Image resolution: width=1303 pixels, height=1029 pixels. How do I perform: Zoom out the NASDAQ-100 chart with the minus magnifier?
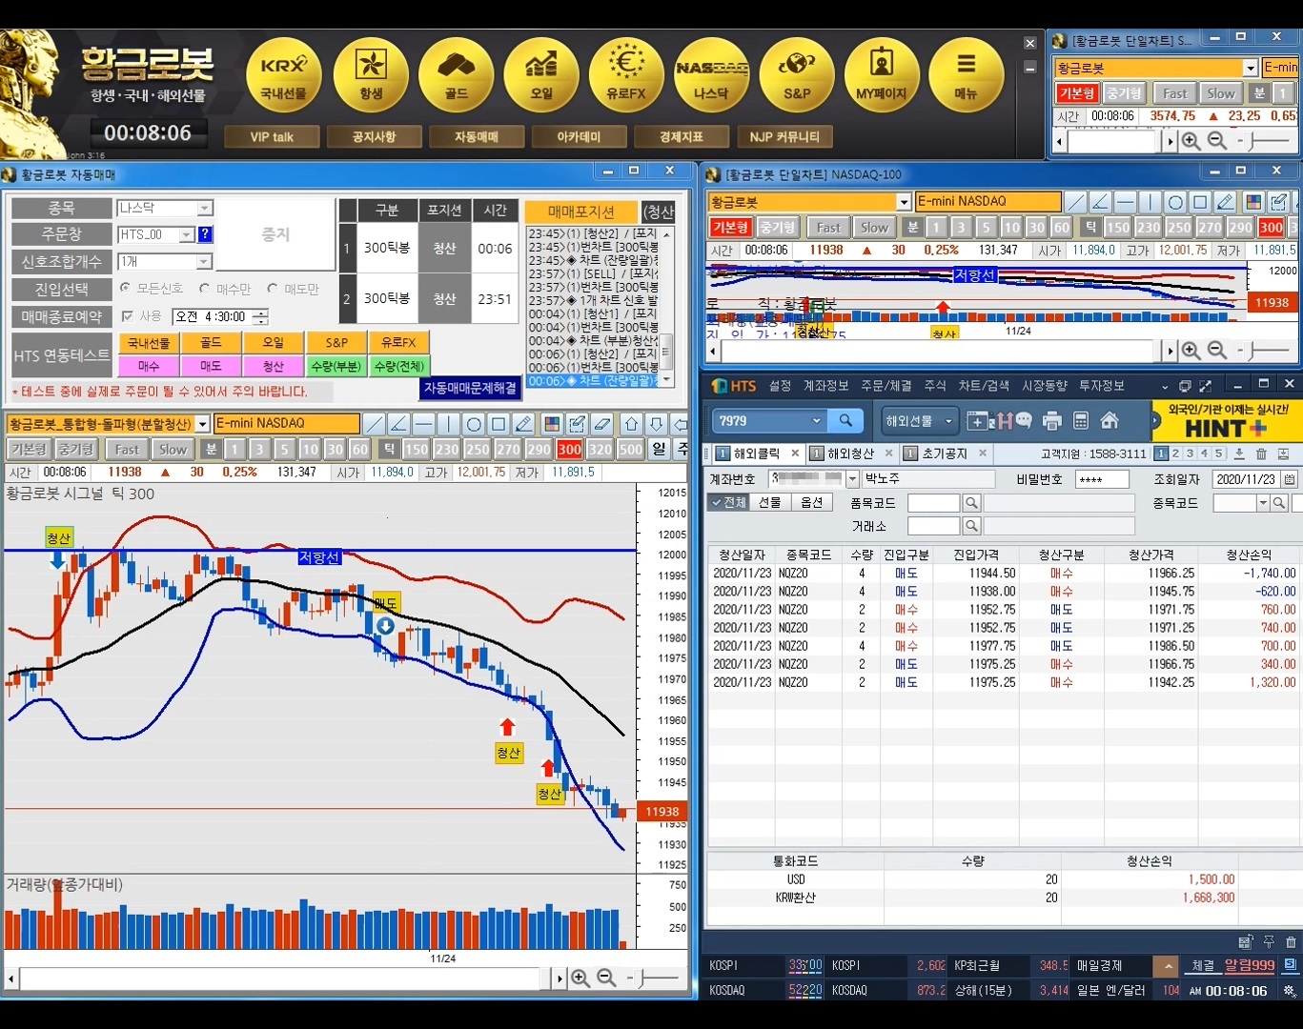1217,351
